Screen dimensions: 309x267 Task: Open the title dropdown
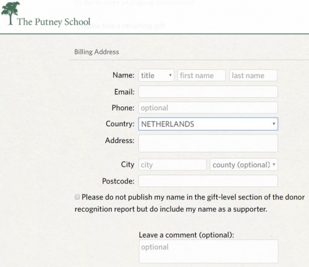tap(156, 76)
